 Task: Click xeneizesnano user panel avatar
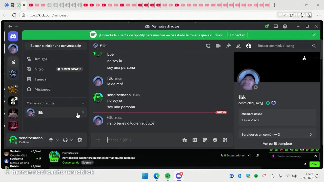(13, 140)
